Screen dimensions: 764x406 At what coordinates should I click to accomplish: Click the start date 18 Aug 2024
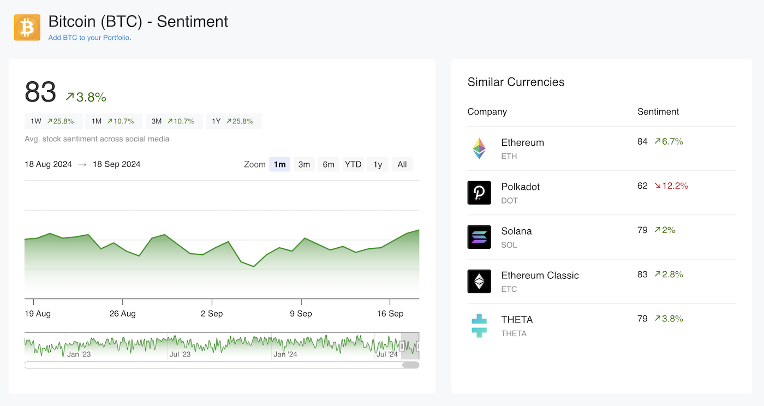click(48, 164)
